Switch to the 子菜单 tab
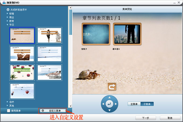Screen dimensions: 183x122 pos(147,104)
